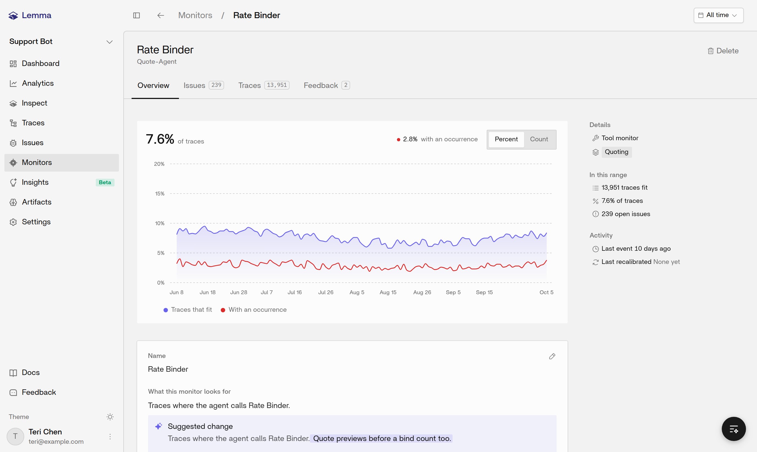Switch to the Traces tab
Viewport: 757px width, 452px height.
click(x=264, y=85)
